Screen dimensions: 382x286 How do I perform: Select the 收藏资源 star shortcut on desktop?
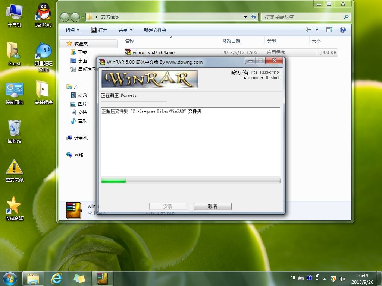15,209
